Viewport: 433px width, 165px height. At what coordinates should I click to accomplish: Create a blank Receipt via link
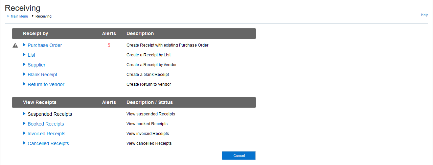42,75
